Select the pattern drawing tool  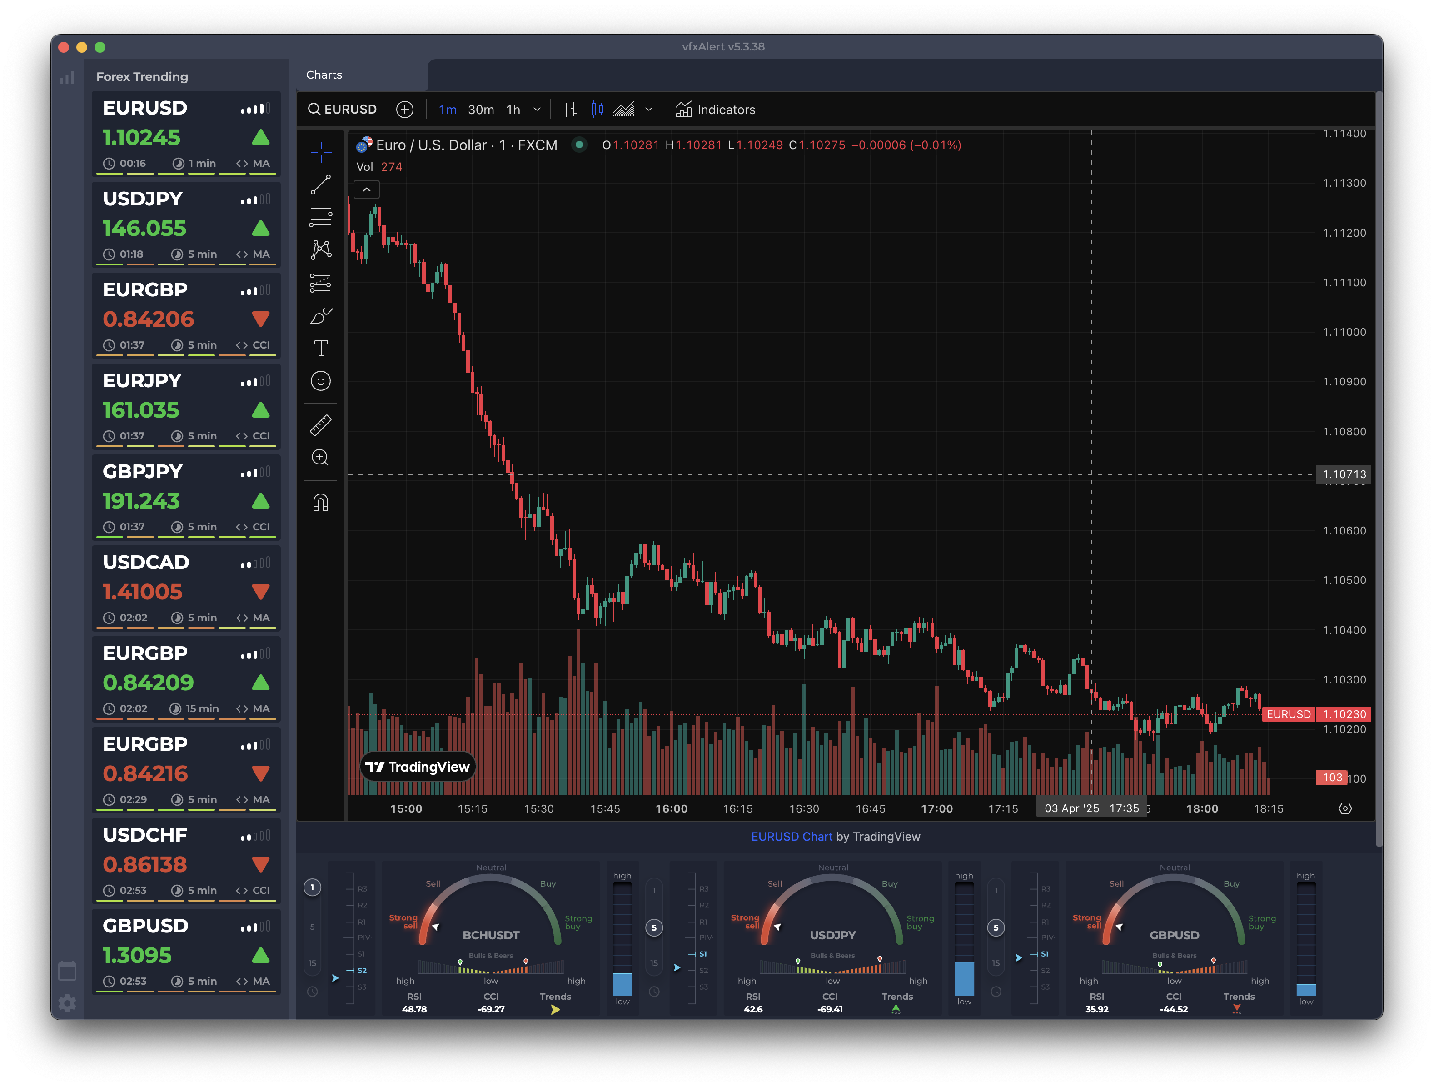point(320,249)
